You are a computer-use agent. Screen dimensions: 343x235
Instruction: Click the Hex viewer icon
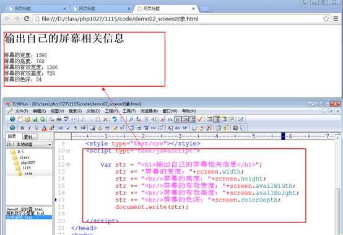pos(170,119)
